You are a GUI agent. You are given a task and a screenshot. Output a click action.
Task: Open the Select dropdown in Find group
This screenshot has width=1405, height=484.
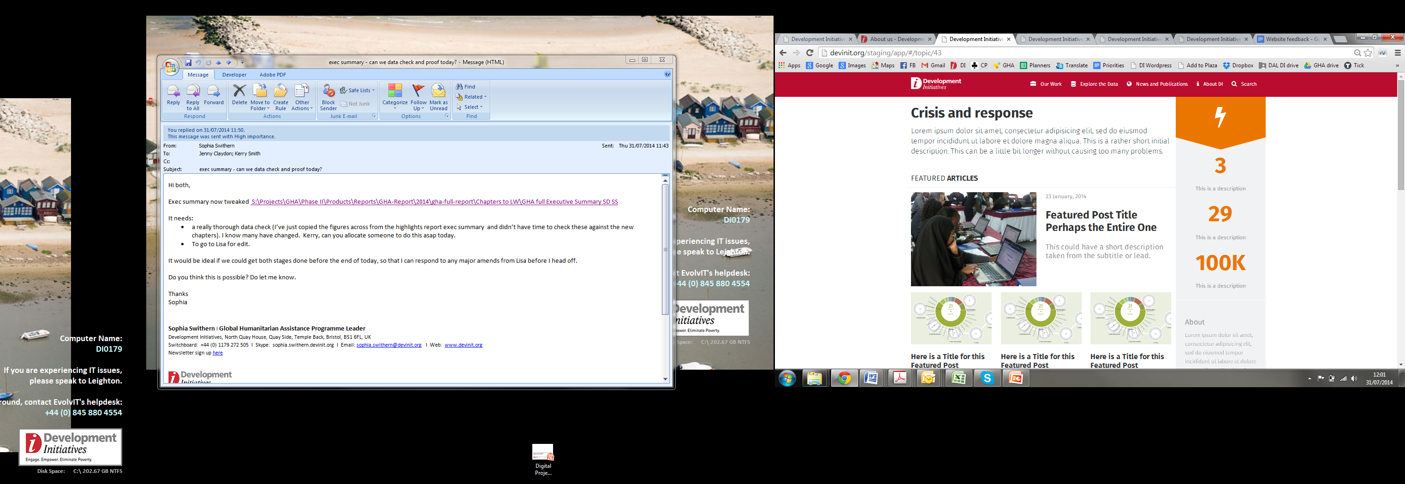pyautogui.click(x=470, y=107)
